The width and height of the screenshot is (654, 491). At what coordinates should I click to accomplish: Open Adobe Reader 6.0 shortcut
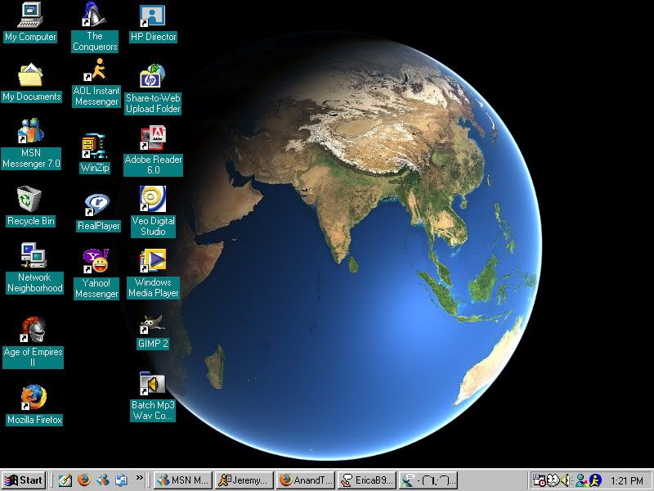(x=153, y=139)
